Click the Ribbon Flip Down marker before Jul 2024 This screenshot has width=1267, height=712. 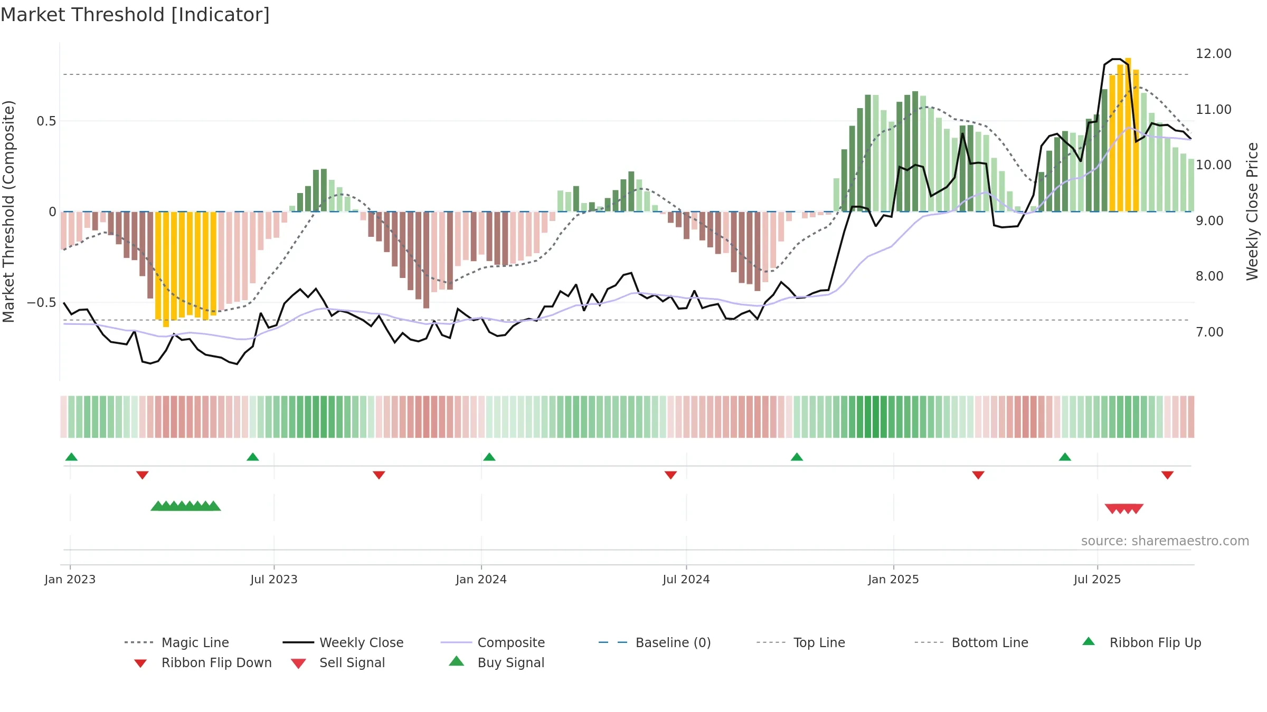pyautogui.click(x=671, y=475)
